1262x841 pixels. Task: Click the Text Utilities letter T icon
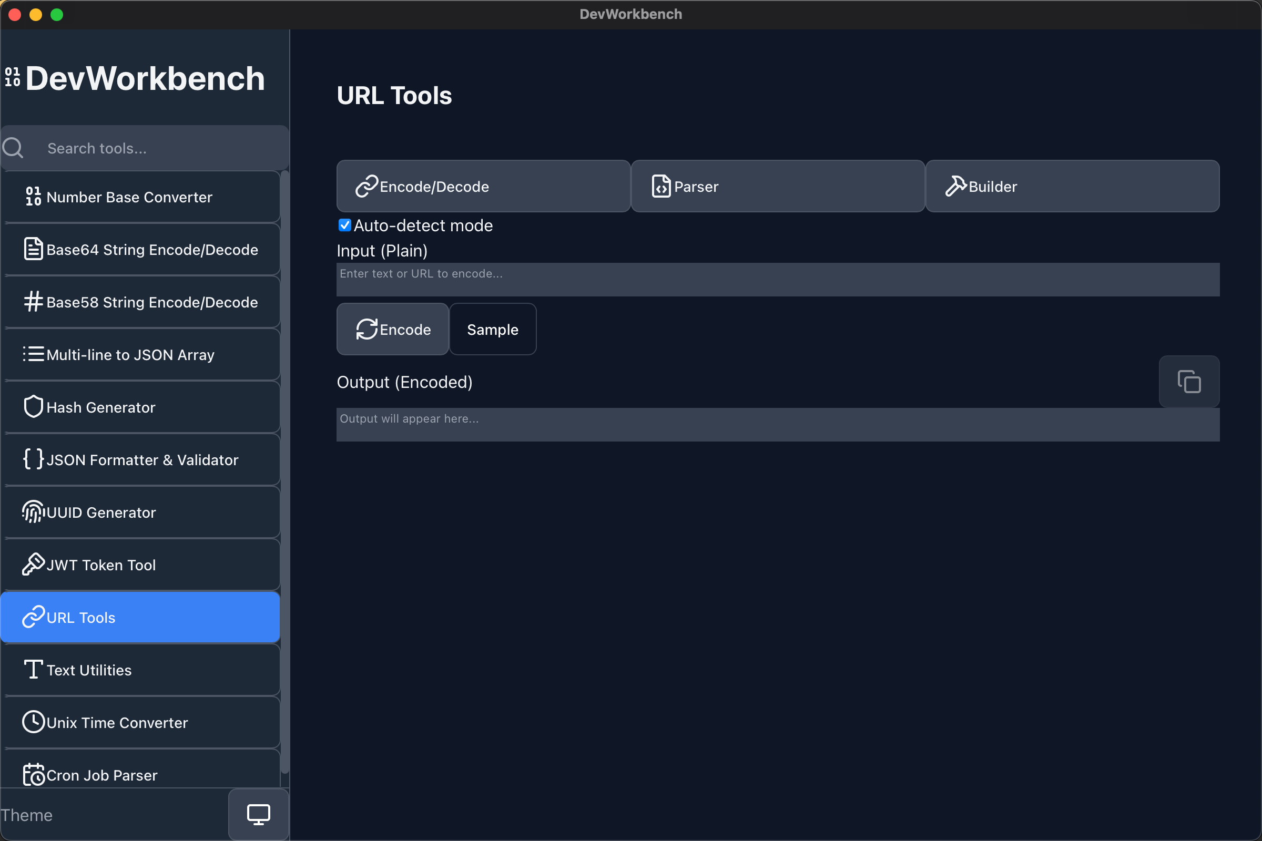click(33, 669)
